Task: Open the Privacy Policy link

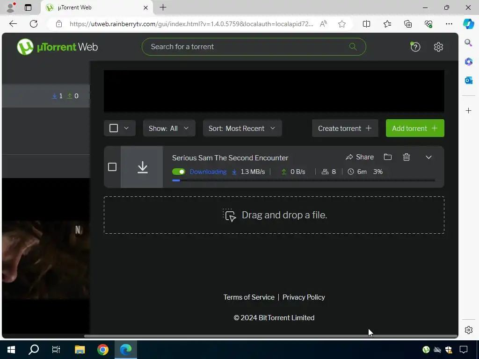Action: pyautogui.click(x=304, y=297)
